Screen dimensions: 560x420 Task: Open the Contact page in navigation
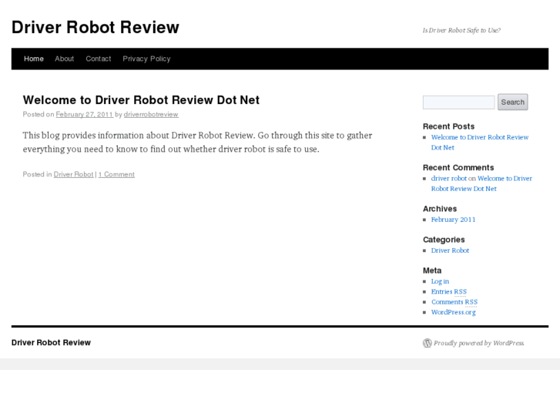pos(99,59)
